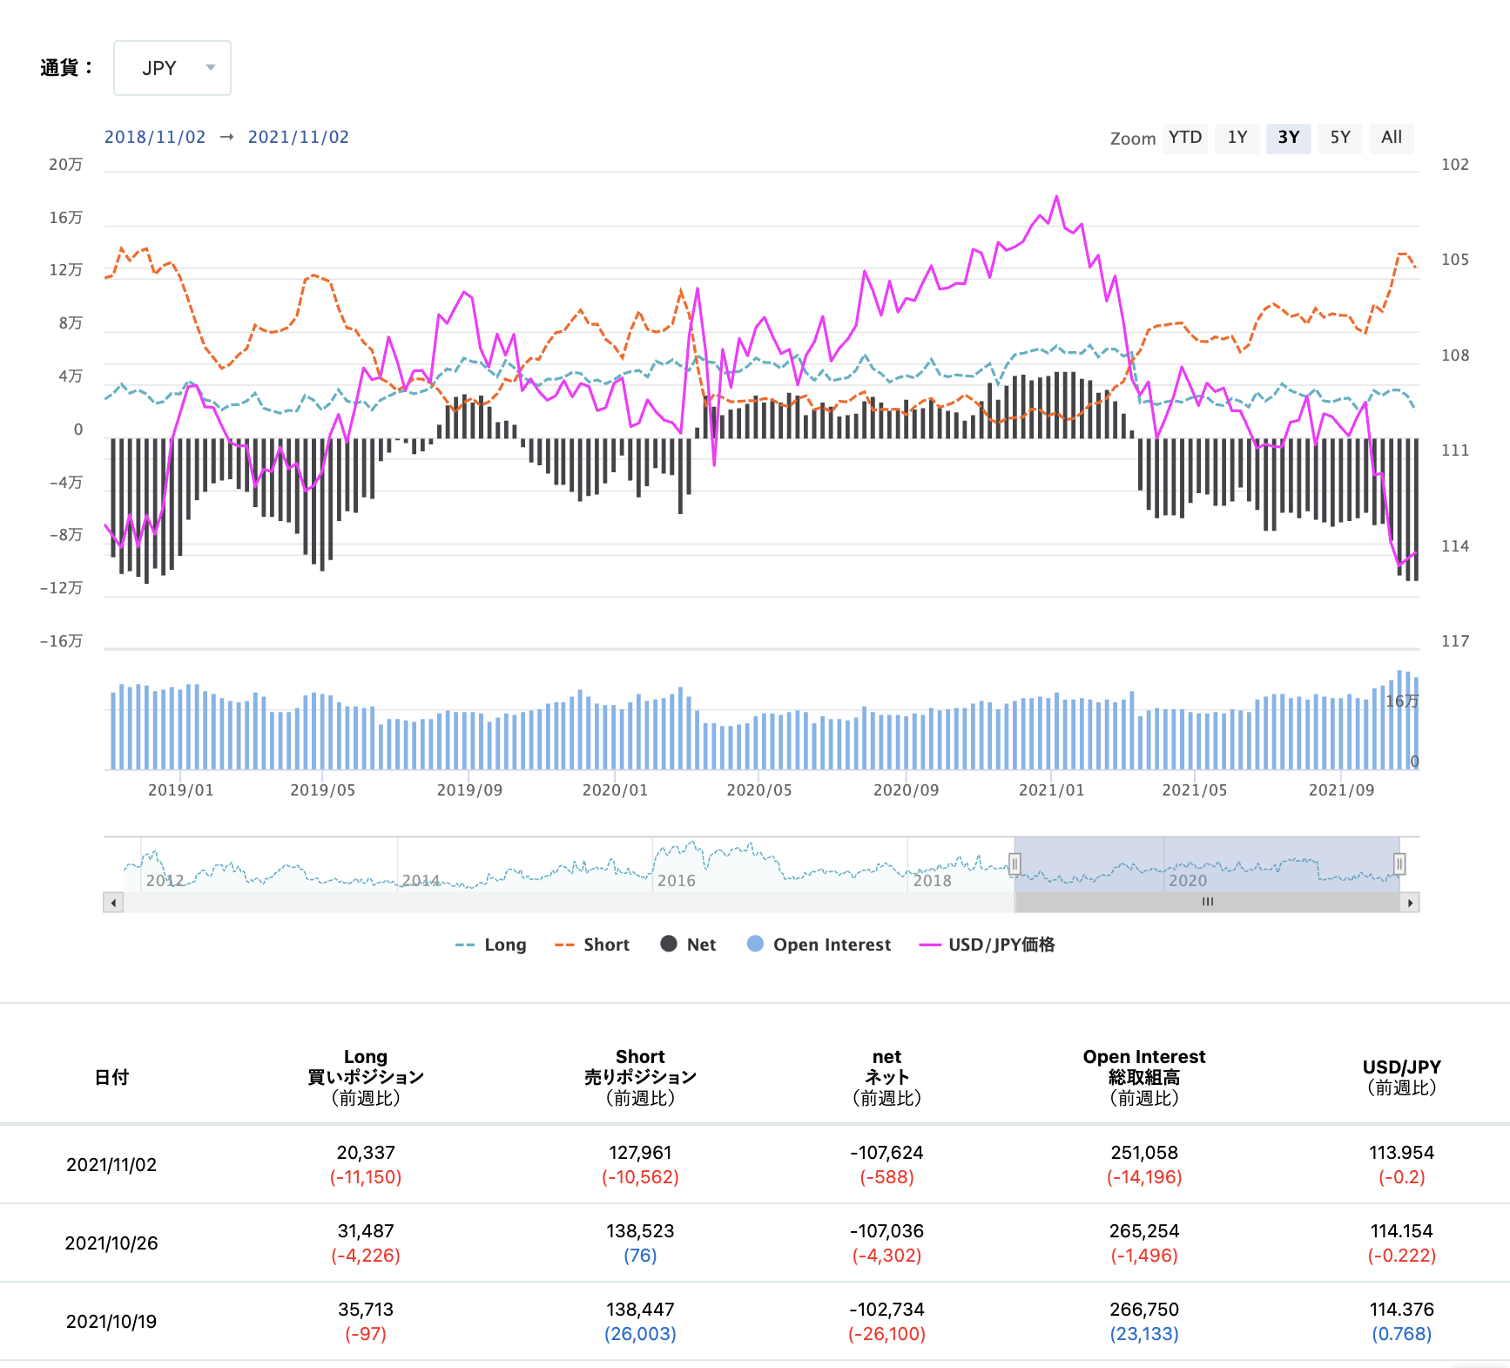Image resolution: width=1510 pixels, height=1368 pixels.
Task: Click the USD/JPY value 113.954
Action: [1401, 1153]
